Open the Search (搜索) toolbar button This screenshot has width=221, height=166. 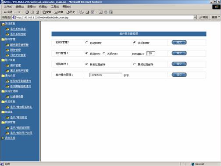point(47,12)
